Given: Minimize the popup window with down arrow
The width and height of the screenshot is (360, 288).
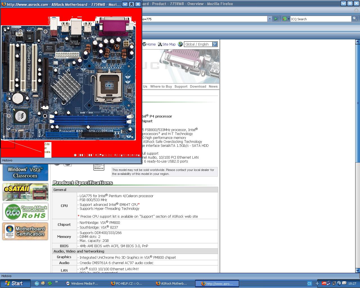Looking at the screenshot, I should click(x=125, y=4).
